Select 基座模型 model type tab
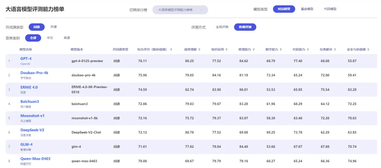 (x=307, y=9)
